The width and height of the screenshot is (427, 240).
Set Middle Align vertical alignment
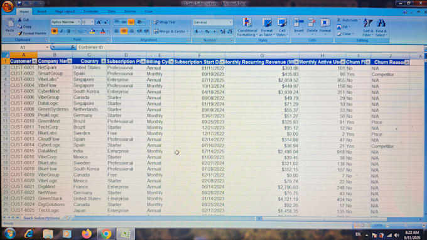coord(124,22)
